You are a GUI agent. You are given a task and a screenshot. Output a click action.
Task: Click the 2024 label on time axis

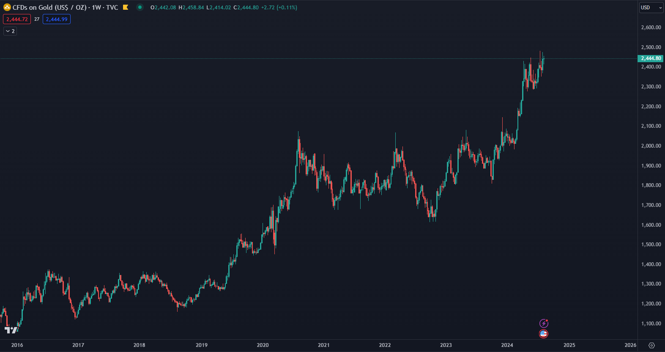coord(507,345)
